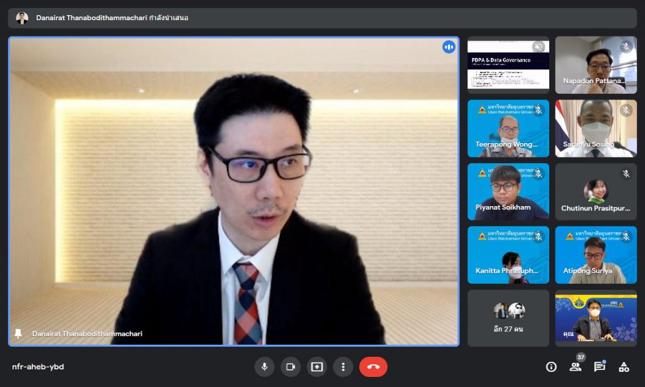645x387 pixels.
Task: Toggle the microphone mute button
Action: point(265,367)
